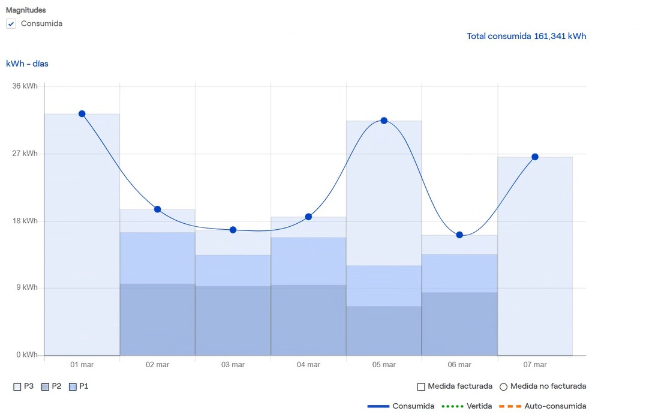646x414 pixels.
Task: Click the 36 kWh axis label
Action: pos(26,86)
